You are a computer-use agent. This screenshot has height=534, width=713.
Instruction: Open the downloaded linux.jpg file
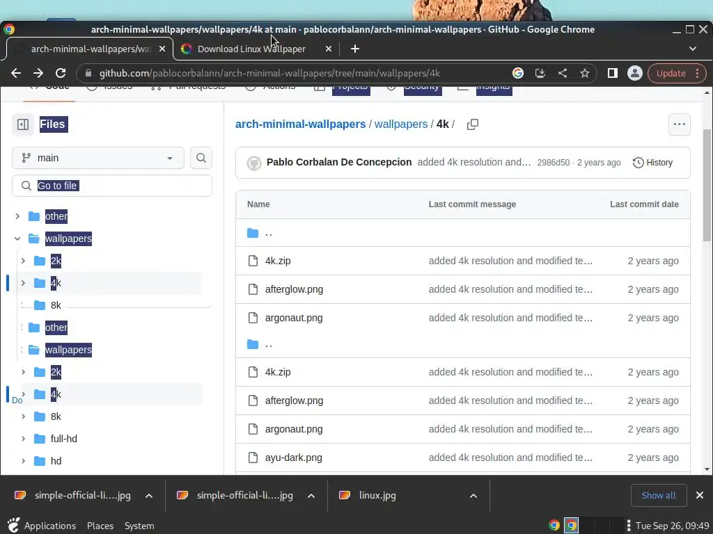[x=377, y=495]
